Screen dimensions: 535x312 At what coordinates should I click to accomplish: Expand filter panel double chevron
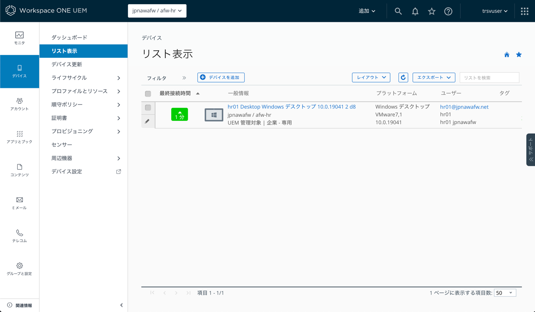pyautogui.click(x=184, y=78)
